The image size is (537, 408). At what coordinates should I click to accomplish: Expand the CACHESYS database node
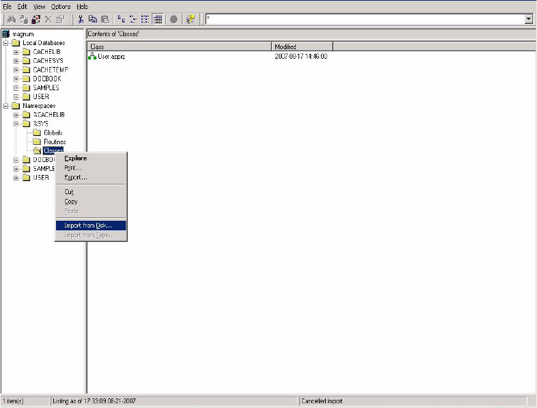point(16,61)
